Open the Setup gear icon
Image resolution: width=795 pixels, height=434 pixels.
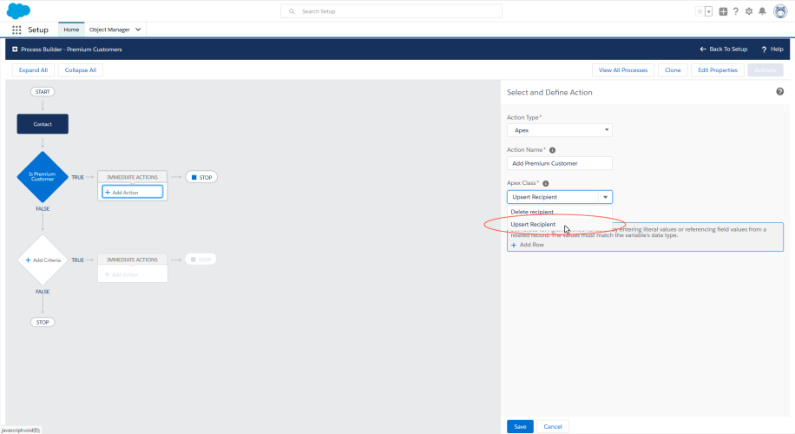(749, 11)
